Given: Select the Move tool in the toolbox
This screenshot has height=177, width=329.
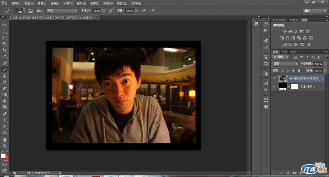Looking at the screenshot, I should [5, 25].
